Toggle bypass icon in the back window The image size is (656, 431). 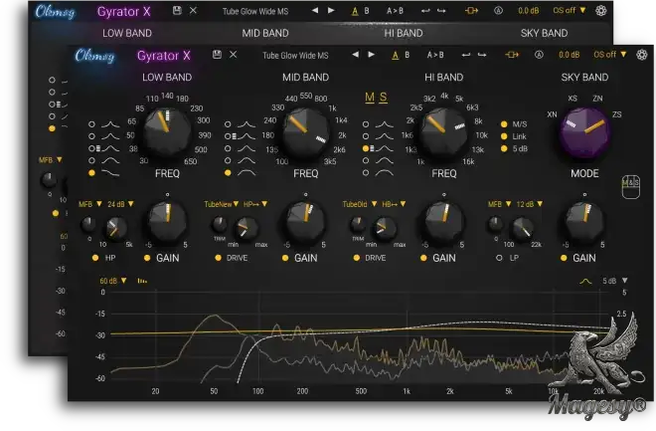point(471,11)
